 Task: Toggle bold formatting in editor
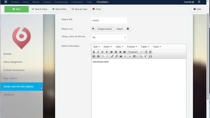(x=94, y=52)
